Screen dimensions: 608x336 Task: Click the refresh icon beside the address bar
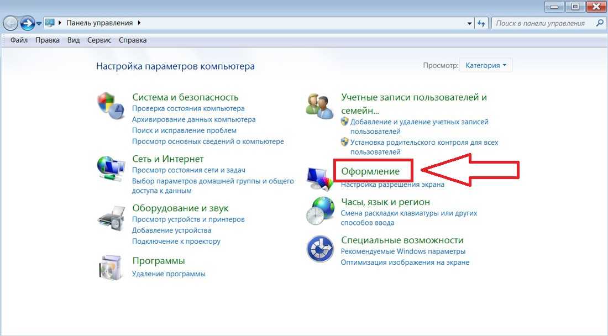pos(481,23)
